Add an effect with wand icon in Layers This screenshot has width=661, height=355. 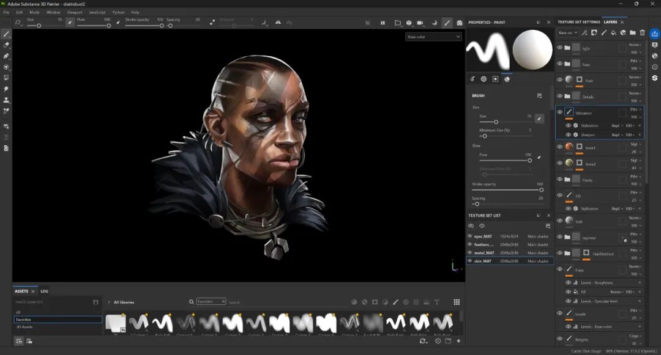click(x=584, y=32)
